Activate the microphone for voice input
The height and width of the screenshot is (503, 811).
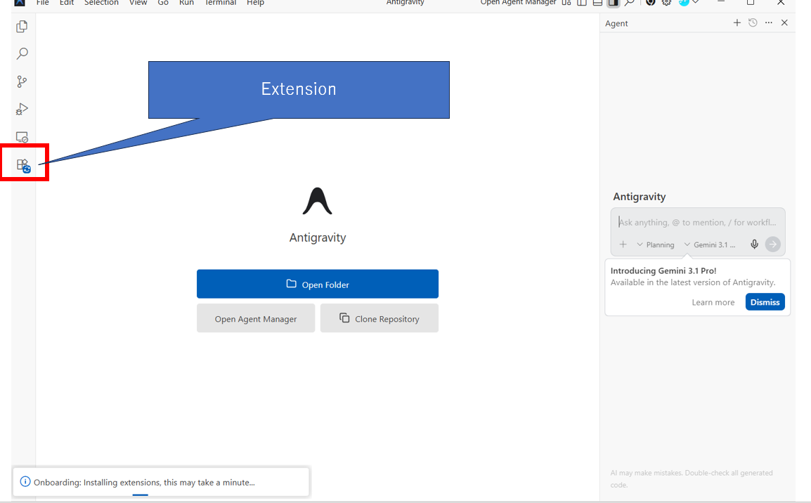(x=754, y=244)
